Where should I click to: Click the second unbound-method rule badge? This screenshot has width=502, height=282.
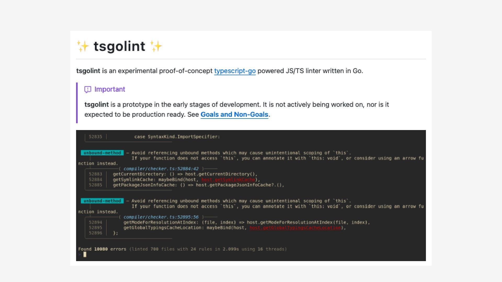pos(102,201)
